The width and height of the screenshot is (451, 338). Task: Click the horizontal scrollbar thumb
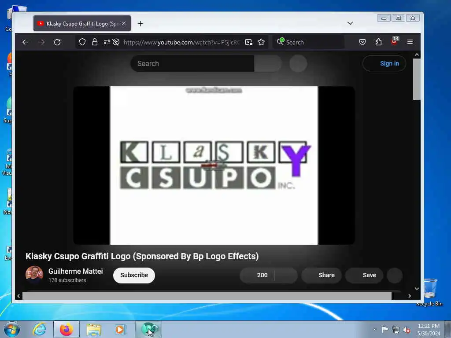click(x=207, y=296)
